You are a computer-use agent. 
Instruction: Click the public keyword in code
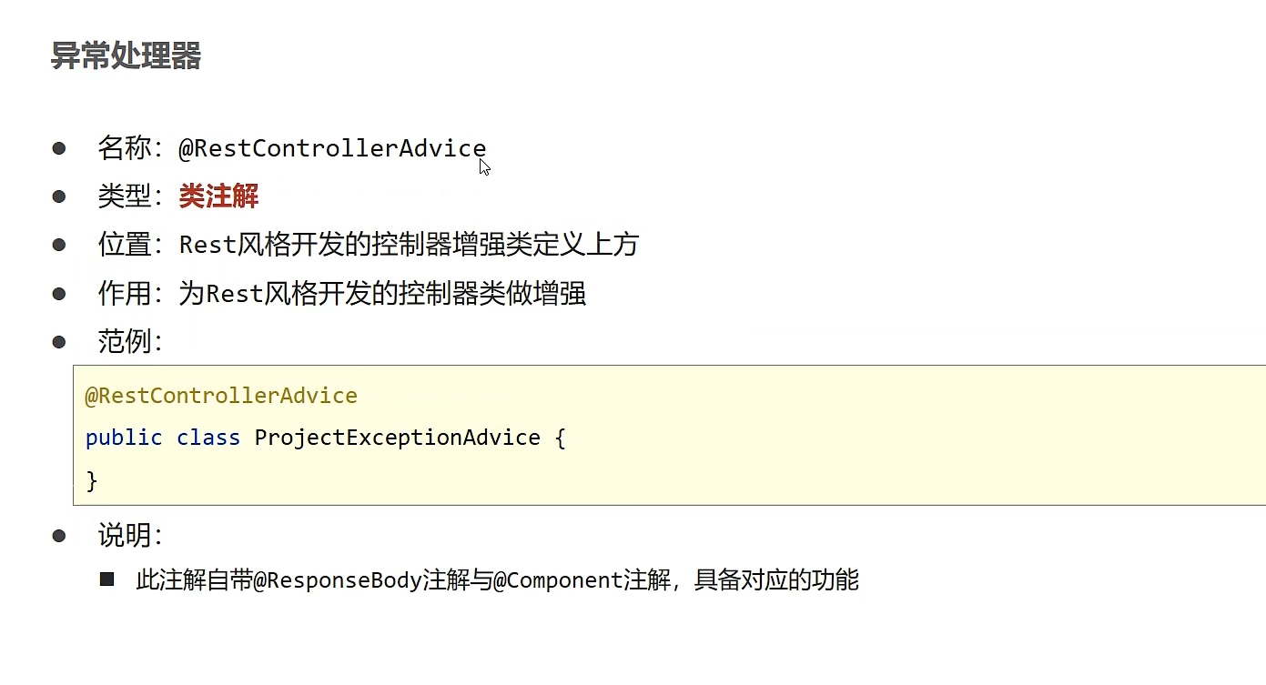[124, 438]
